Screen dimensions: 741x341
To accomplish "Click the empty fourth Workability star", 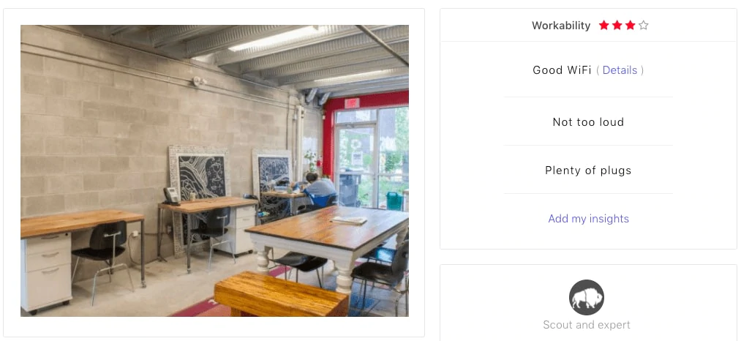I will pyautogui.click(x=643, y=25).
